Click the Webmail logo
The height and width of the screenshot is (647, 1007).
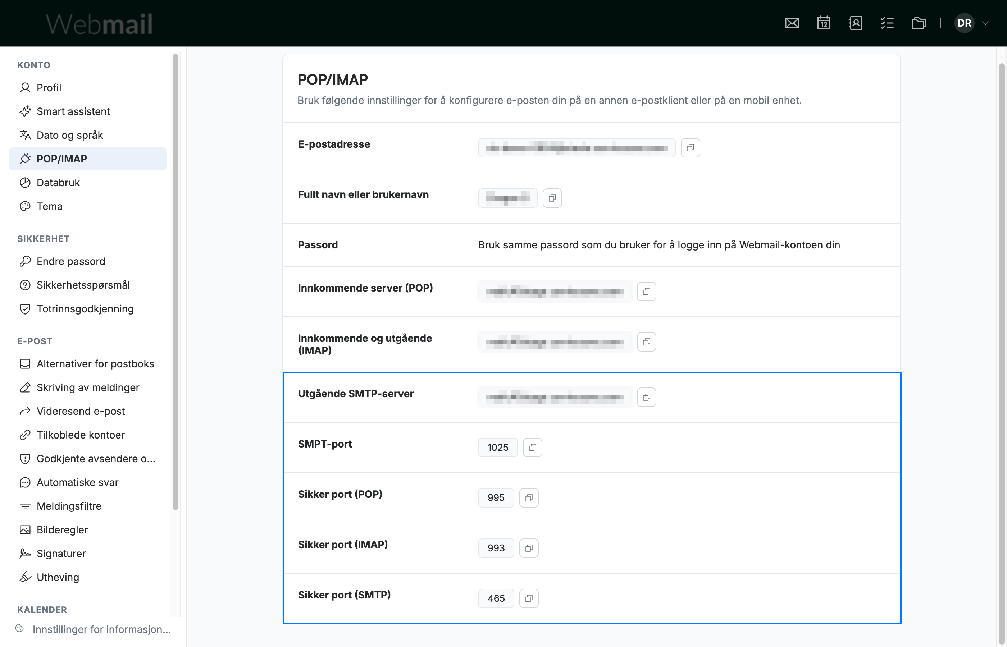[x=99, y=23]
